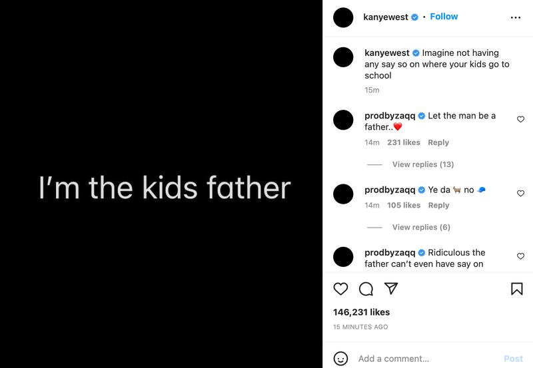Reply to the "Ye da no" comment
The height and width of the screenshot is (368, 533).
tap(438, 205)
